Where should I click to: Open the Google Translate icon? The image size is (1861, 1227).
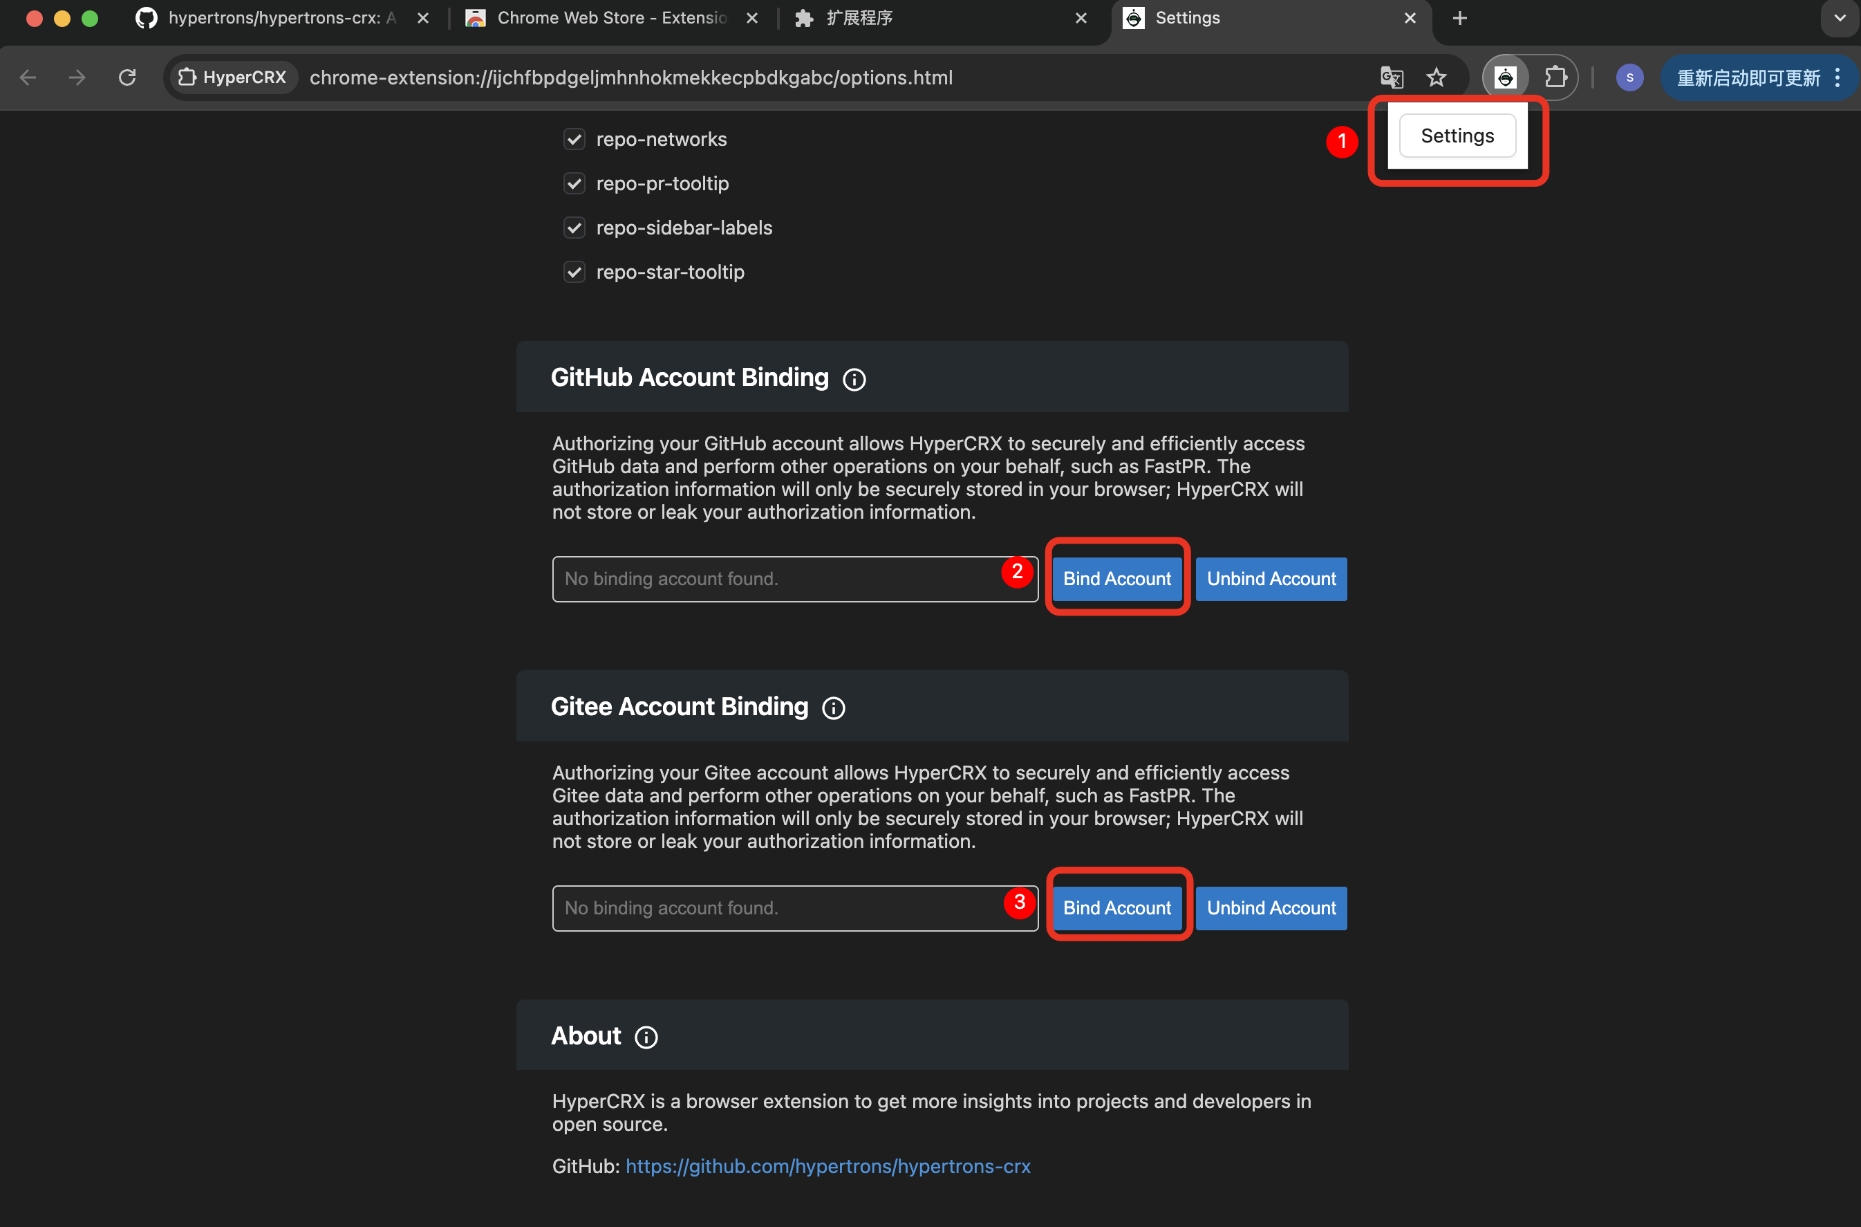pyautogui.click(x=1392, y=77)
